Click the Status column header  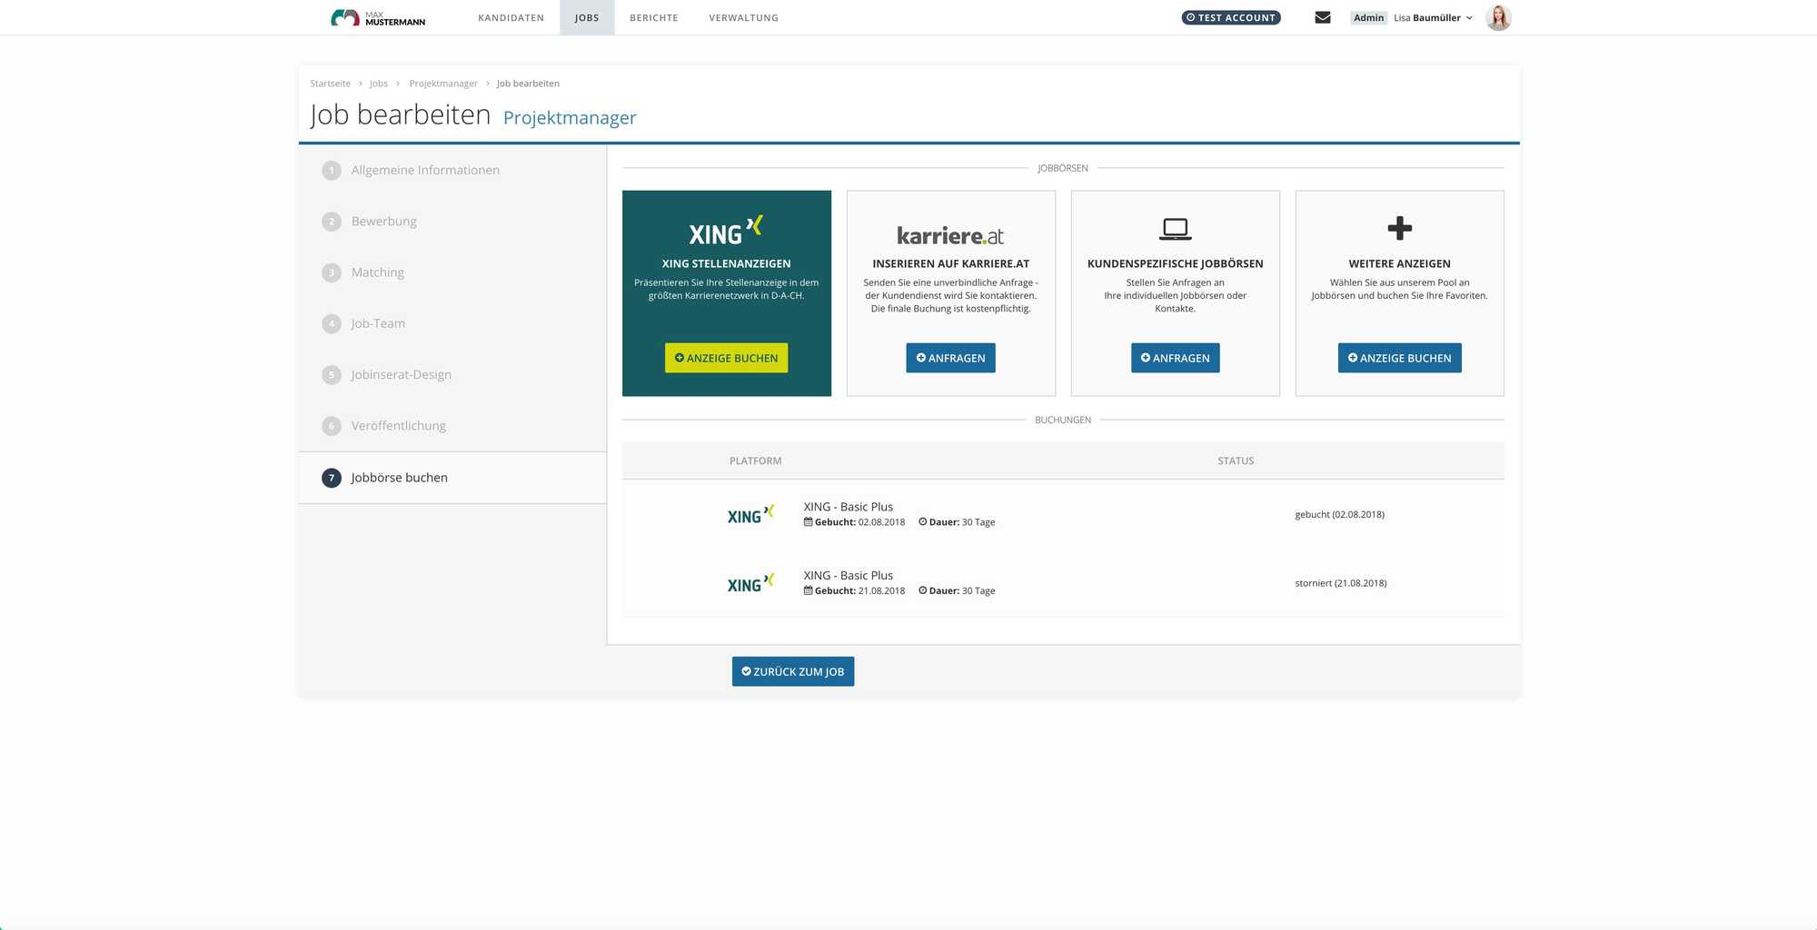coord(1236,461)
